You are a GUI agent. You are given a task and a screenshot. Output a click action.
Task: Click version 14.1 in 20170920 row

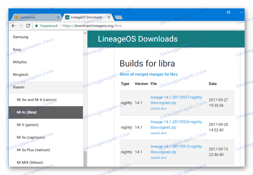[138, 127]
